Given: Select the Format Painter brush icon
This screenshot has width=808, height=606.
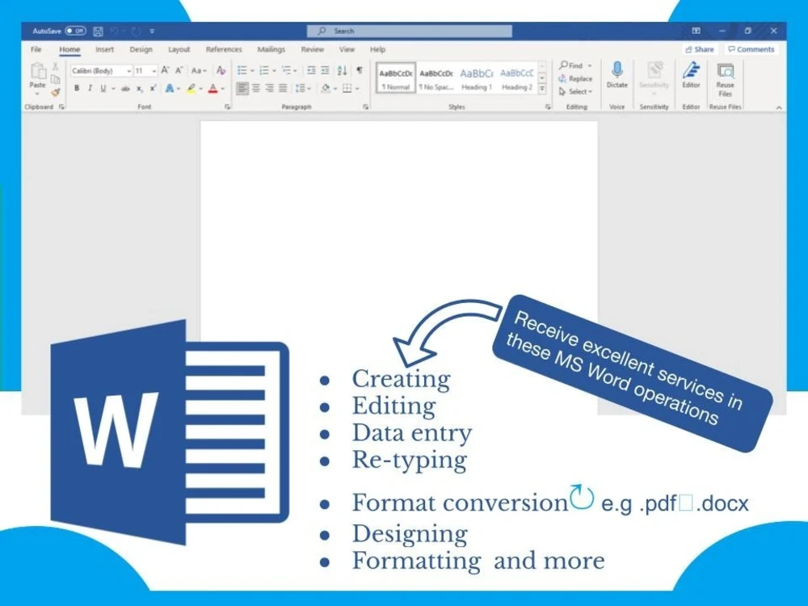Looking at the screenshot, I should click(55, 92).
